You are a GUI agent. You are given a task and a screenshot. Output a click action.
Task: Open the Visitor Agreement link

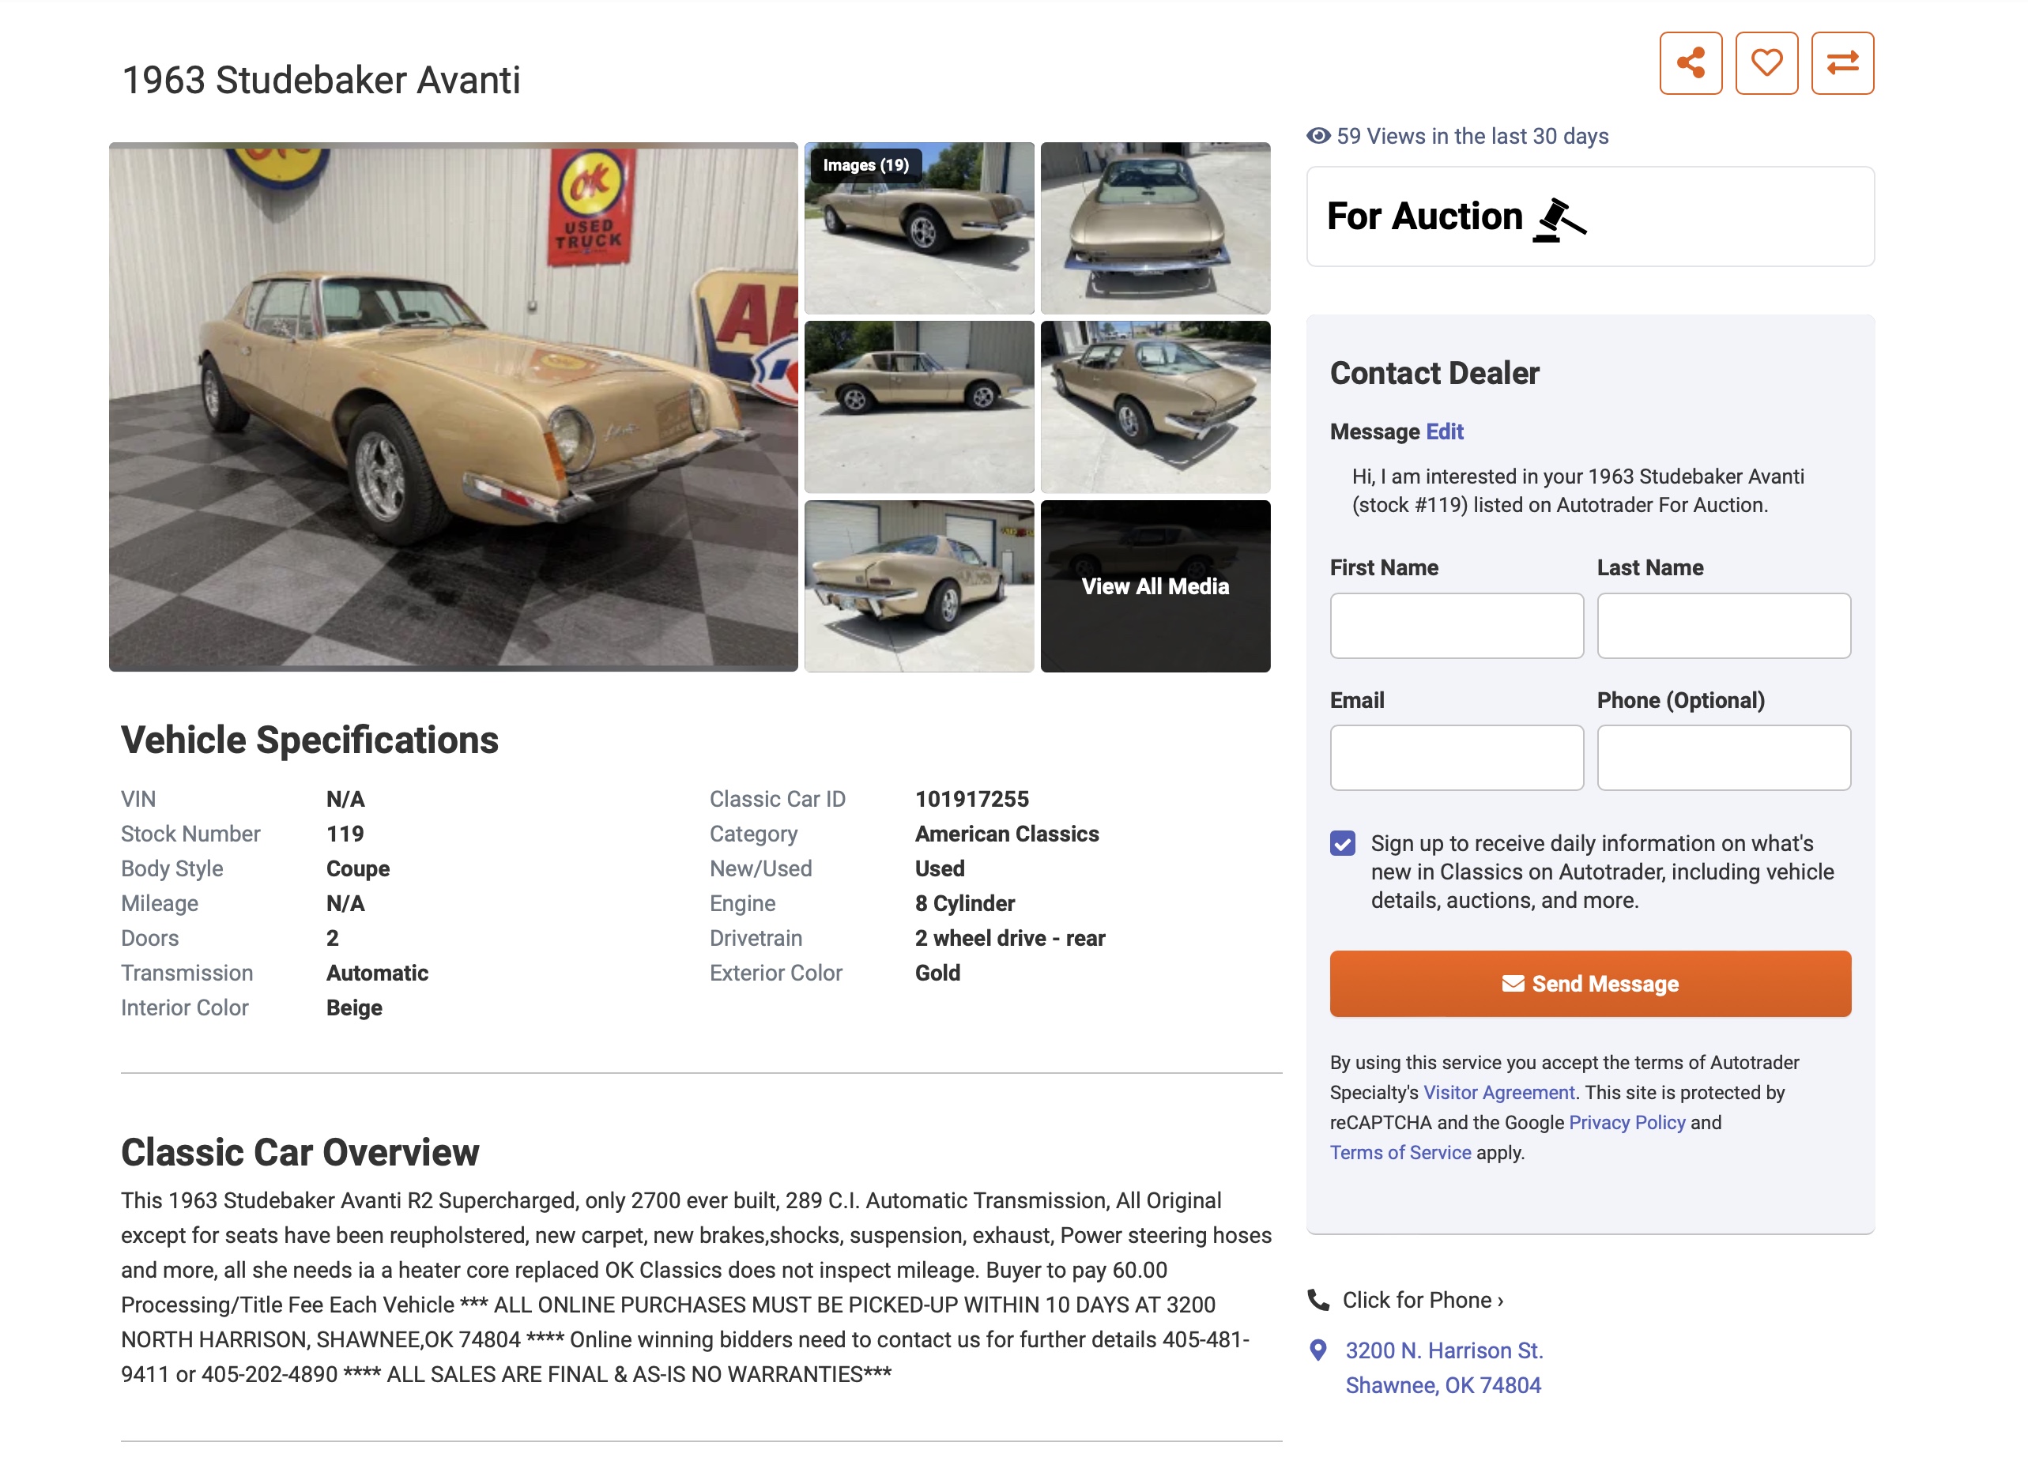[1498, 1092]
